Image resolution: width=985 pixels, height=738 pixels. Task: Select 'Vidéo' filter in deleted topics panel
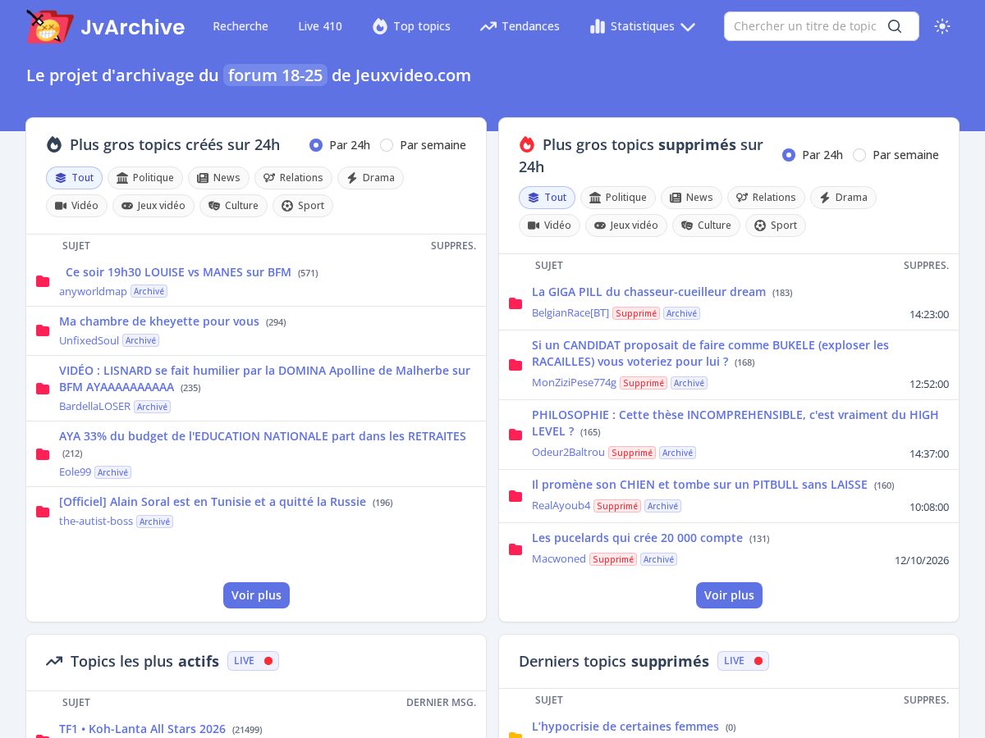click(x=549, y=225)
